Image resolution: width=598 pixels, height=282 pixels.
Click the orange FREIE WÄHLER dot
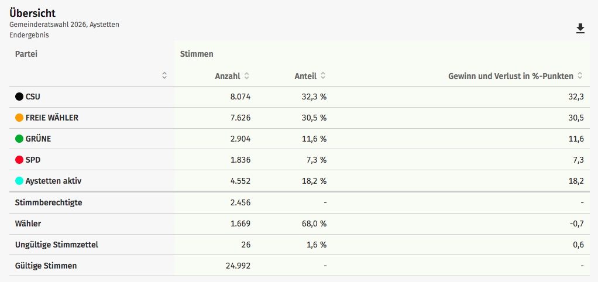19,118
